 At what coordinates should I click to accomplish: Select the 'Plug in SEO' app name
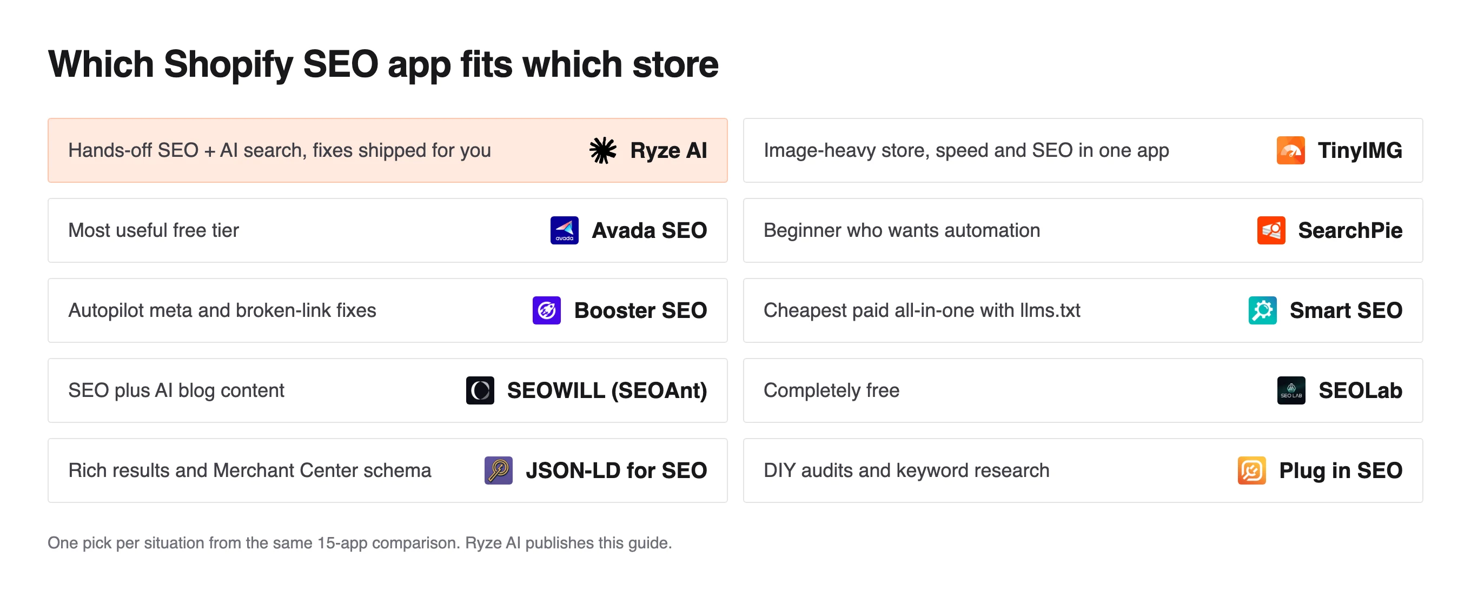1341,470
